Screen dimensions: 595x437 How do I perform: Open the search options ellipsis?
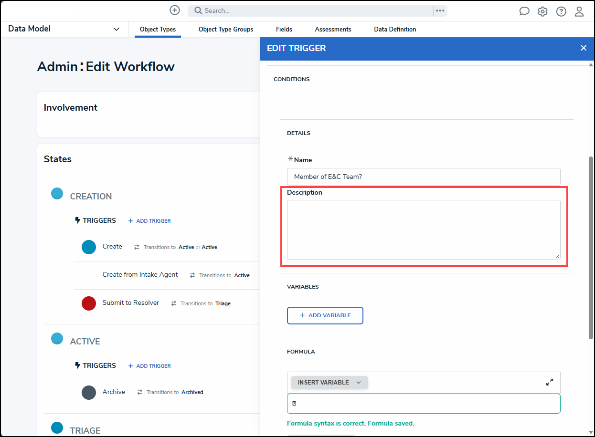(440, 10)
